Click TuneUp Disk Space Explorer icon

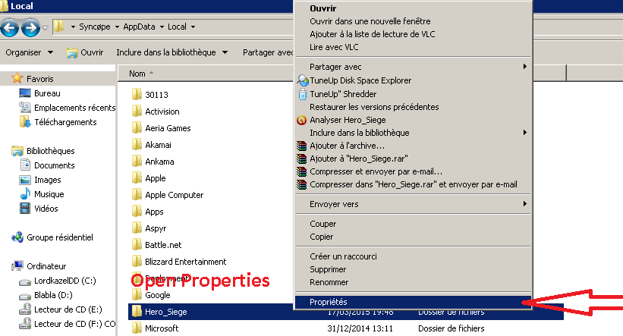pos(302,80)
